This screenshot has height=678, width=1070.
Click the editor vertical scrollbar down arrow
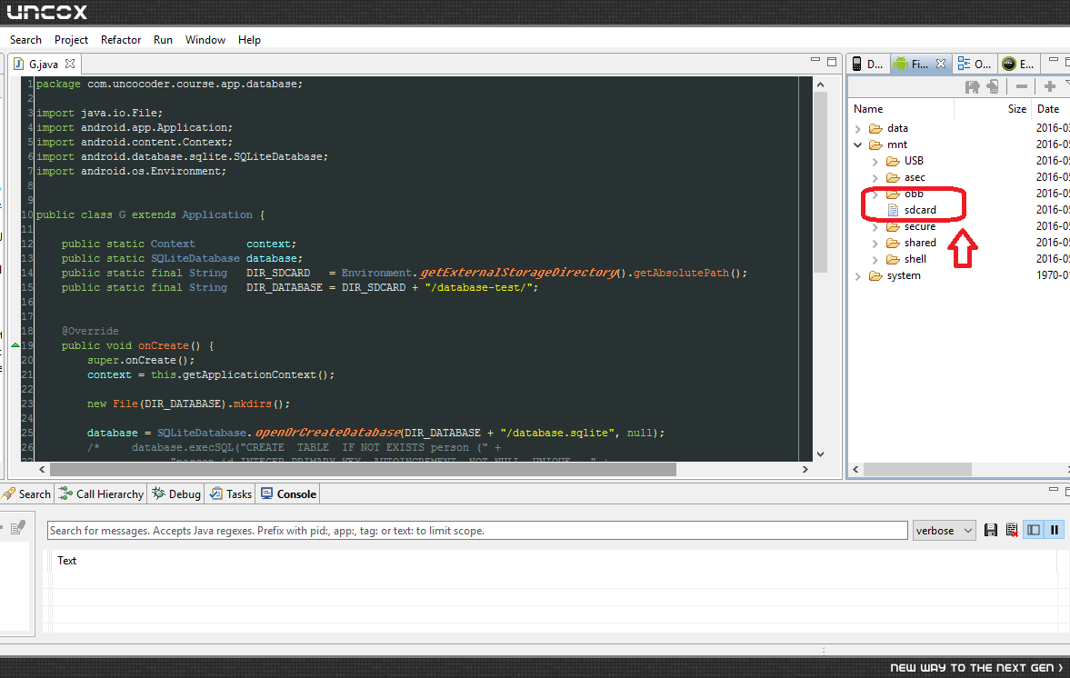[820, 454]
